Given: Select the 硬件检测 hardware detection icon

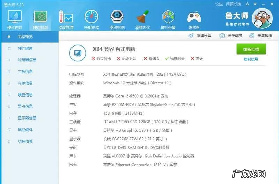Looking at the screenshot, I should [x=40, y=19].
